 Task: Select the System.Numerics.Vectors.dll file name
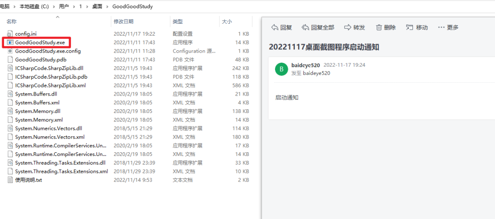click(49, 128)
